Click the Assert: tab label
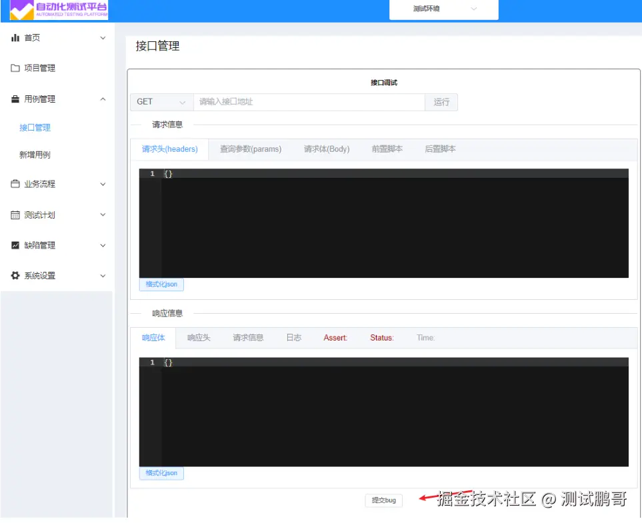Image resolution: width=642 pixels, height=523 pixels. (x=335, y=338)
